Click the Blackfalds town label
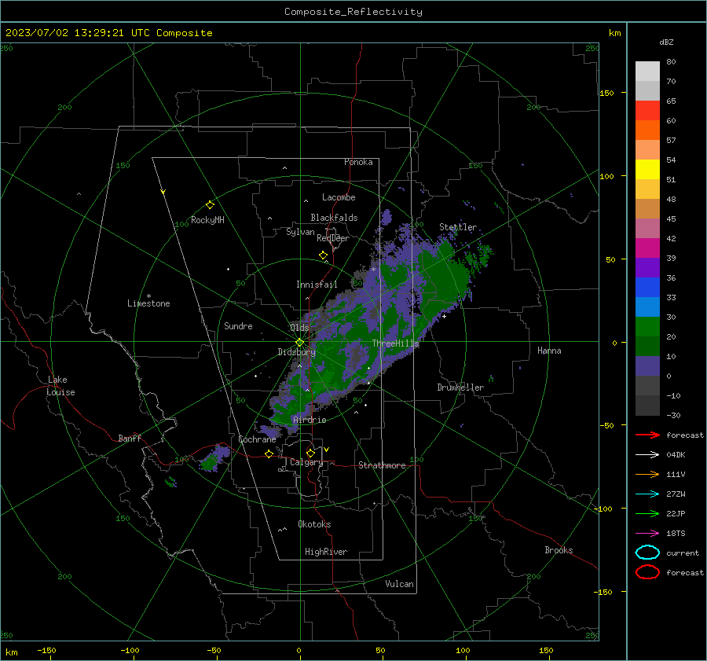Screen dimensions: 707x661 [x=334, y=218]
